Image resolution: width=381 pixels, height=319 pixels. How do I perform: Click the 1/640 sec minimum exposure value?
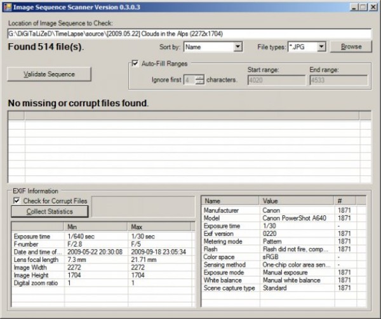tap(81, 236)
